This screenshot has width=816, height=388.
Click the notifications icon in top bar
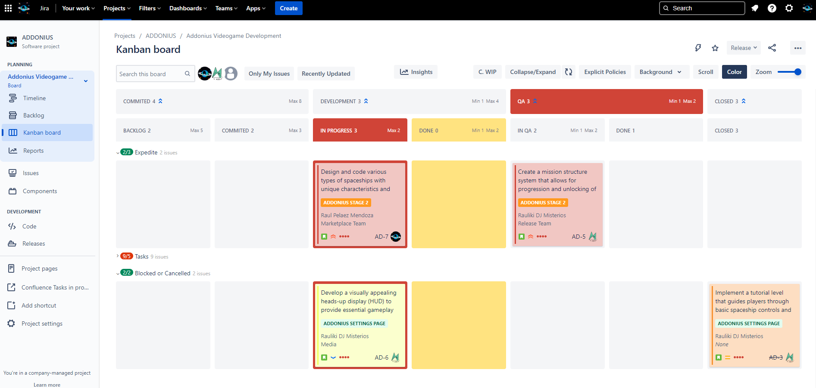point(755,8)
